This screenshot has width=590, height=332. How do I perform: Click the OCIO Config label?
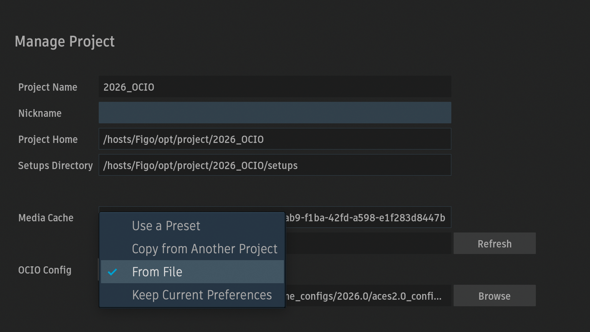[45, 270]
